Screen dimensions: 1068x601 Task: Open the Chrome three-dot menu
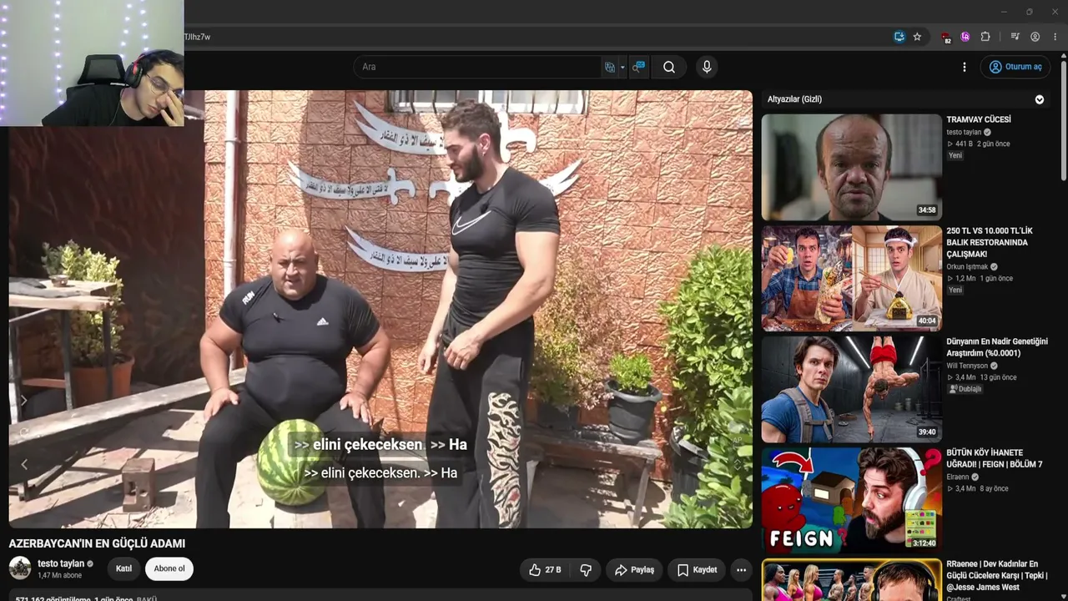tap(1055, 37)
